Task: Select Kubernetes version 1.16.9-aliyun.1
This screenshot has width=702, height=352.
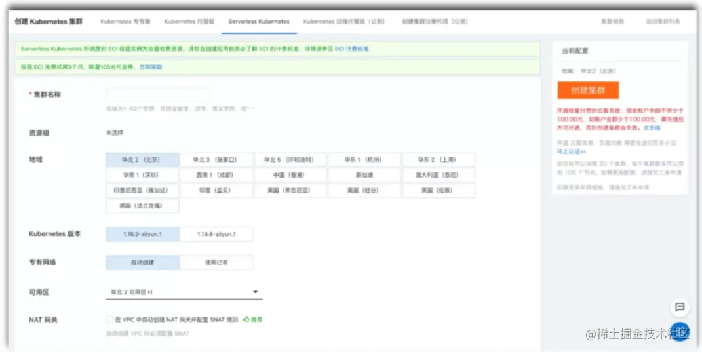Action: 142,234
